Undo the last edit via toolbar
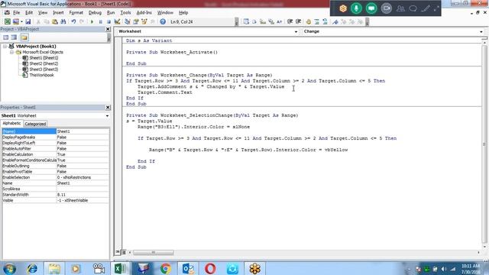 (73, 21)
